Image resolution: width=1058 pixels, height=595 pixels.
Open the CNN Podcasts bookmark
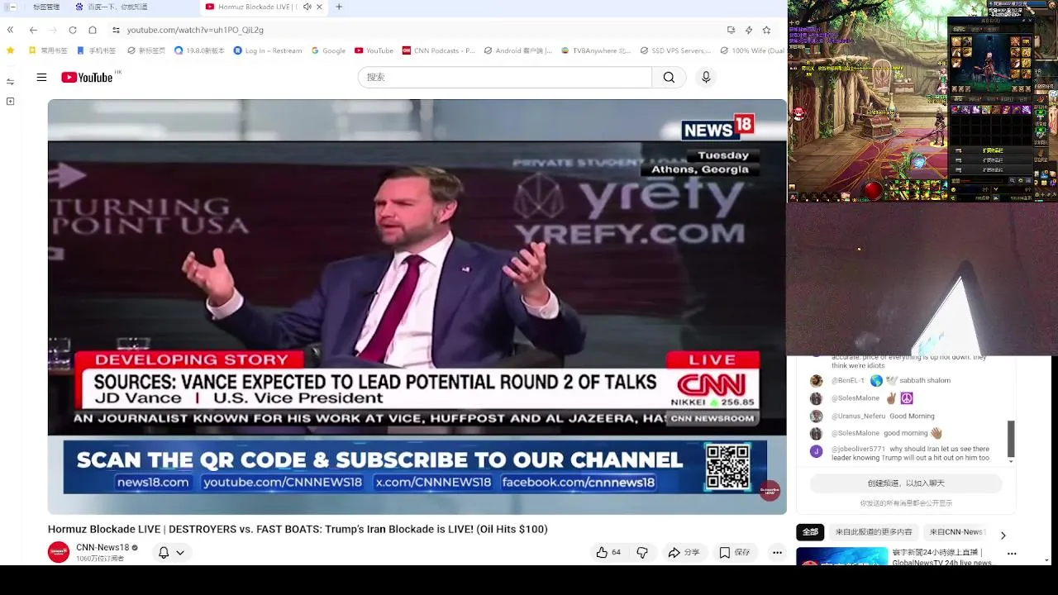click(x=439, y=50)
